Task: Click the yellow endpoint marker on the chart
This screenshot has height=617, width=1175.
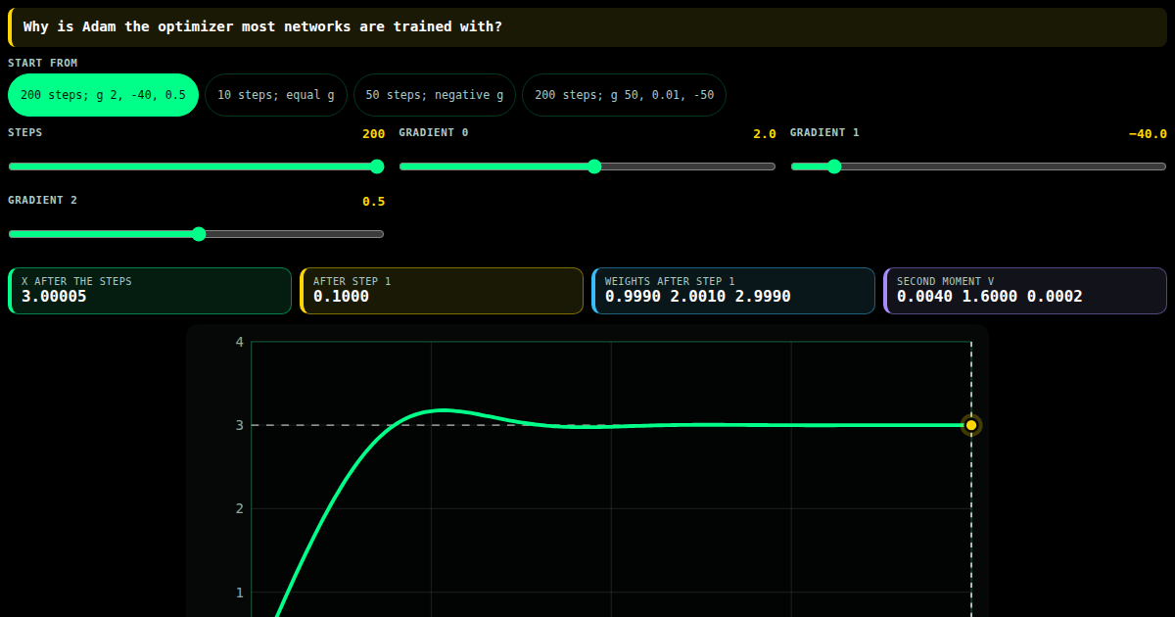Action: coord(971,425)
